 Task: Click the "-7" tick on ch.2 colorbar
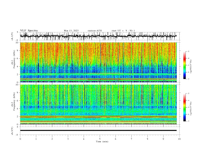point(188,121)
